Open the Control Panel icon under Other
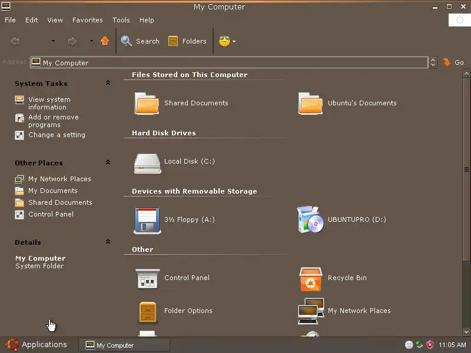Image resolution: width=471 pixels, height=353 pixels. point(147,278)
